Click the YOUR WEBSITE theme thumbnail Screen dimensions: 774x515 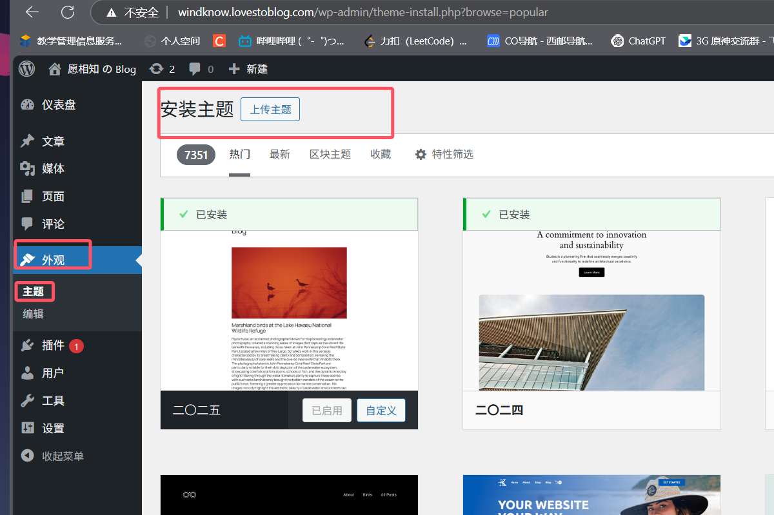(x=591, y=495)
